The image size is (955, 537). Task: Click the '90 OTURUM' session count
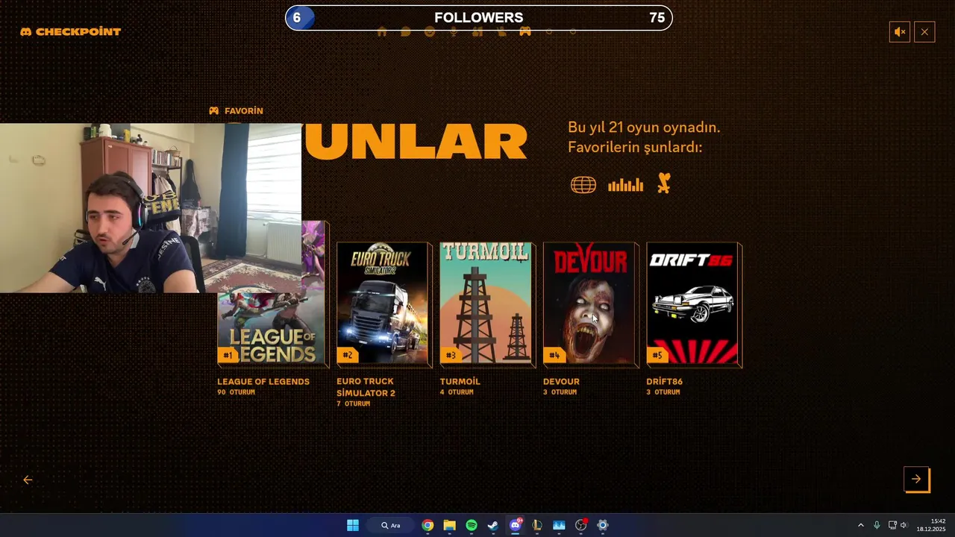pos(236,392)
